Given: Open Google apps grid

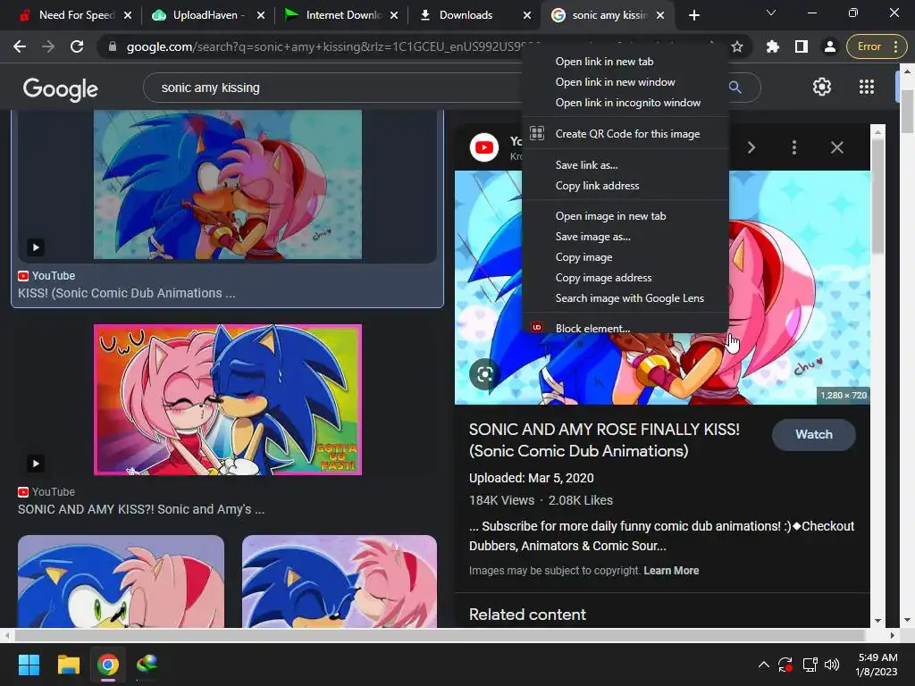Looking at the screenshot, I should pos(867,87).
